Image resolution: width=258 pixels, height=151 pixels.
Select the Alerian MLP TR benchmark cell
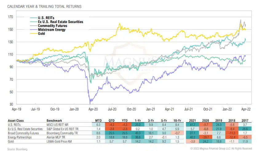57,138
